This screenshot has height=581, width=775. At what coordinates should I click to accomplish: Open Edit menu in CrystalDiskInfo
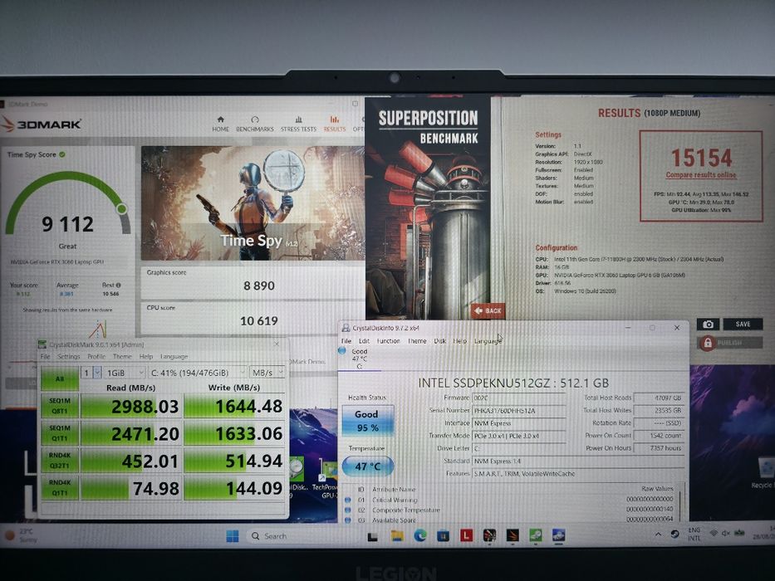365,341
